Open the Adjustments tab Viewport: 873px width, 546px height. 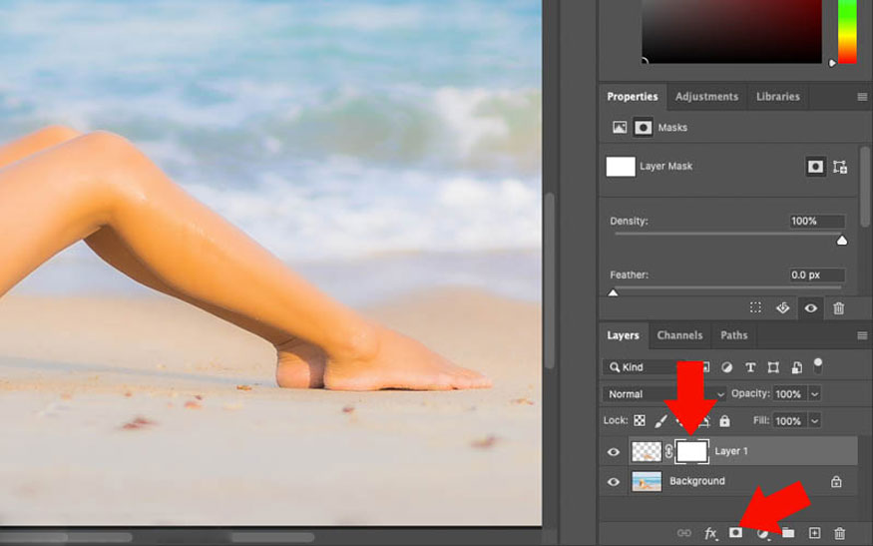pyautogui.click(x=706, y=97)
